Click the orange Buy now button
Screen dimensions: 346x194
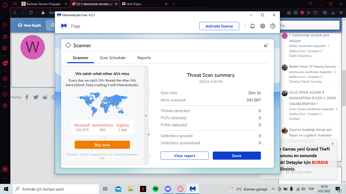pos(102,145)
